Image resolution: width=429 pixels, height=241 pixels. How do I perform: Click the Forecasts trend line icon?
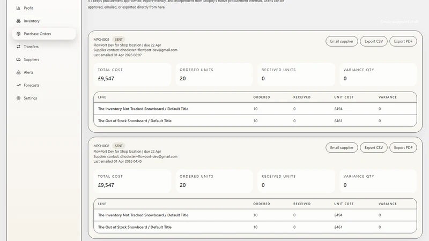coord(18,85)
